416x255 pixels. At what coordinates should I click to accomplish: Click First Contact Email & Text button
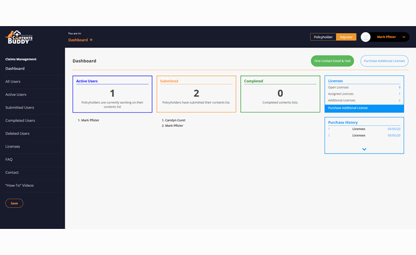332,61
